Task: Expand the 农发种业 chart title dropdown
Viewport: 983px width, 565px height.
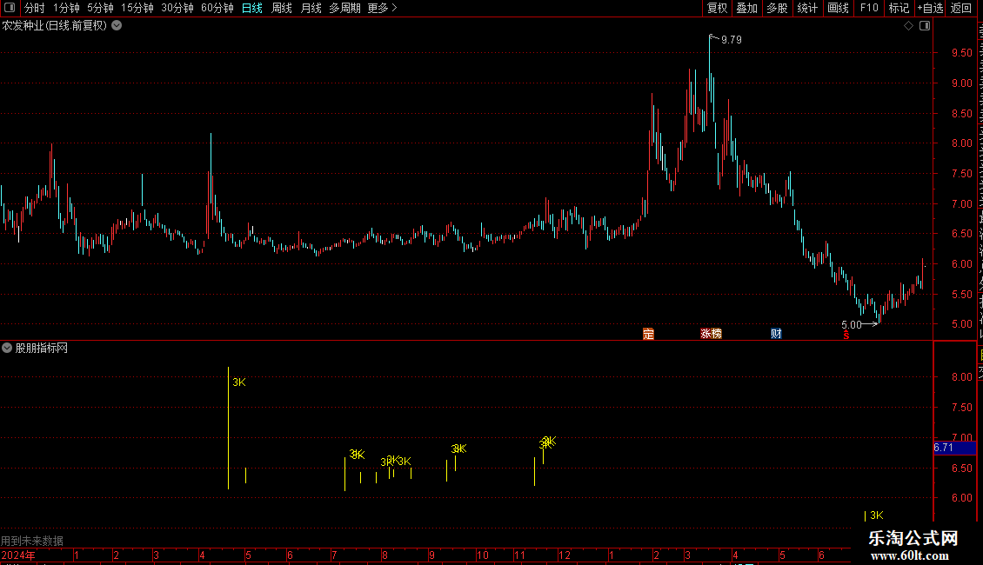Action: [117, 25]
